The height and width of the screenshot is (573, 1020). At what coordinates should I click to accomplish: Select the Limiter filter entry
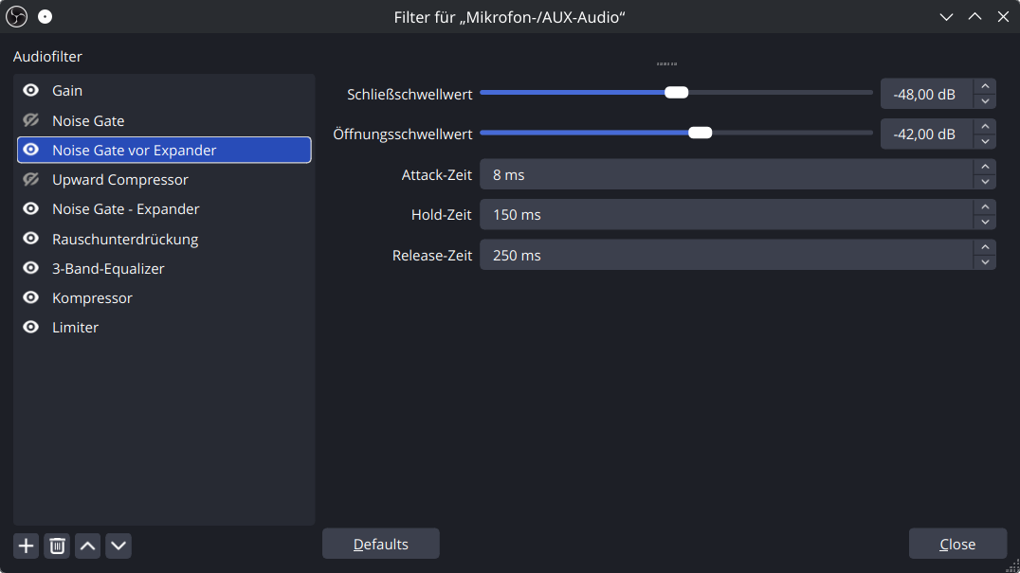click(x=164, y=327)
